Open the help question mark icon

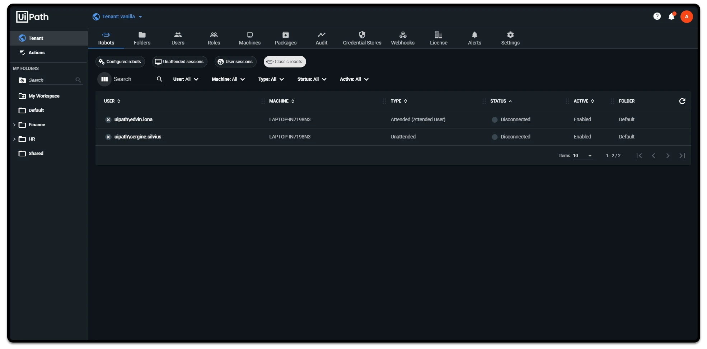(657, 16)
